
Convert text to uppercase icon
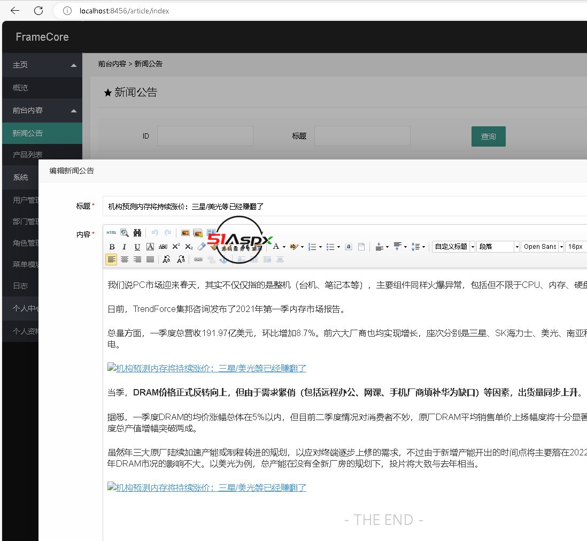[167, 259]
